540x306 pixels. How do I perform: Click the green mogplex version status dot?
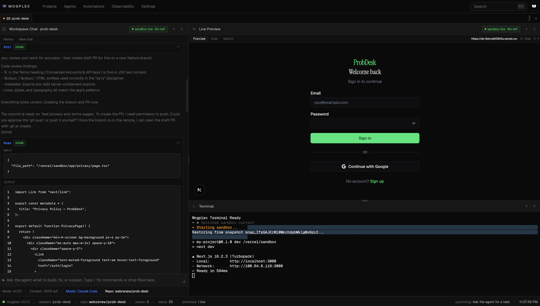tap(4, 302)
